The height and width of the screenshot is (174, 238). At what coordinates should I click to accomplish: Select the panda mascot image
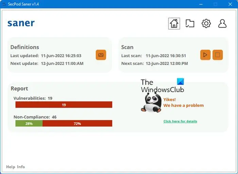coord(151,102)
